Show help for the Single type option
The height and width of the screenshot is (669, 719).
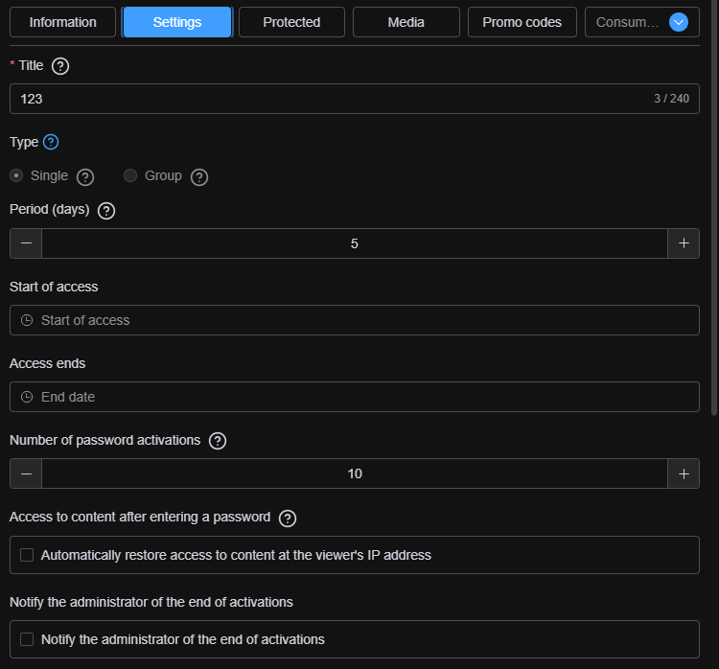85,177
